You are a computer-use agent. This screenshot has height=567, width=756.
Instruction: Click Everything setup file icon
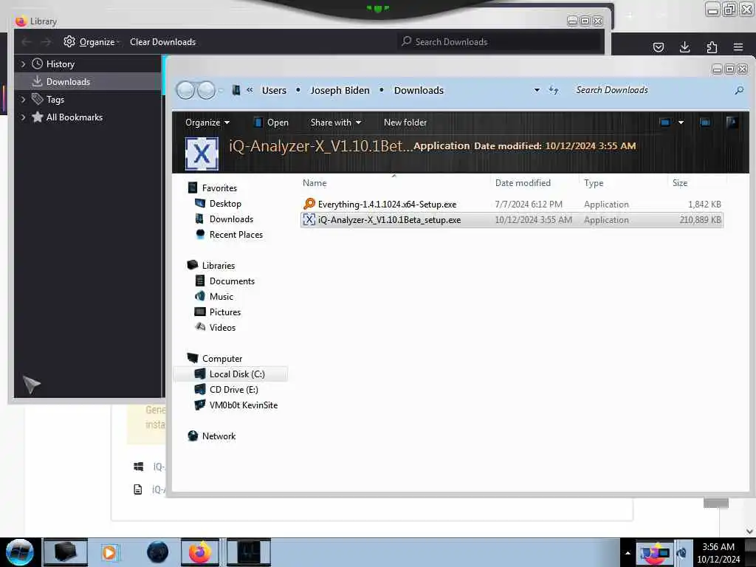(x=309, y=204)
